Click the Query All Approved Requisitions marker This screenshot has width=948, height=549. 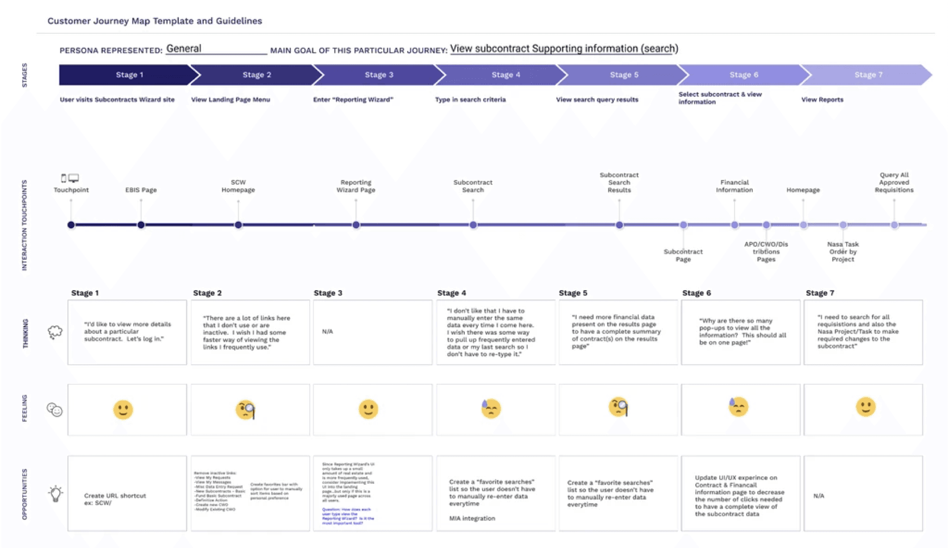pos(894,223)
